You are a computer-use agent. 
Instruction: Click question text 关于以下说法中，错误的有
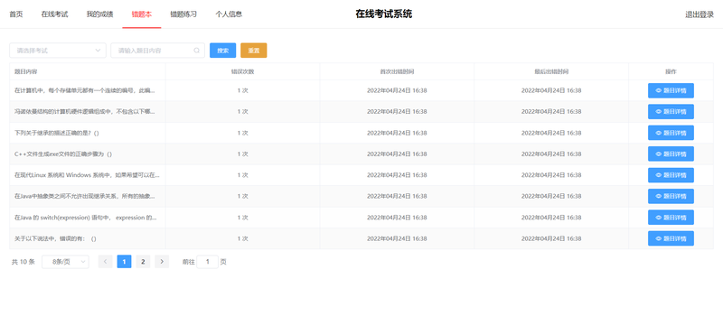point(55,238)
